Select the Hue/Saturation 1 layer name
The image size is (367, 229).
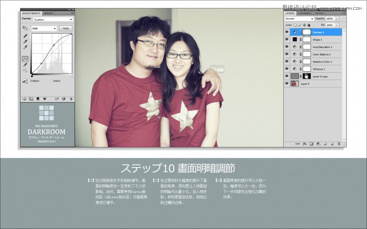coord(322,47)
